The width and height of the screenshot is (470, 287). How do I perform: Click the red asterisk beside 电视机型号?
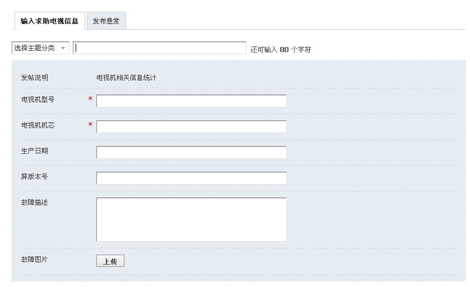tap(90, 99)
